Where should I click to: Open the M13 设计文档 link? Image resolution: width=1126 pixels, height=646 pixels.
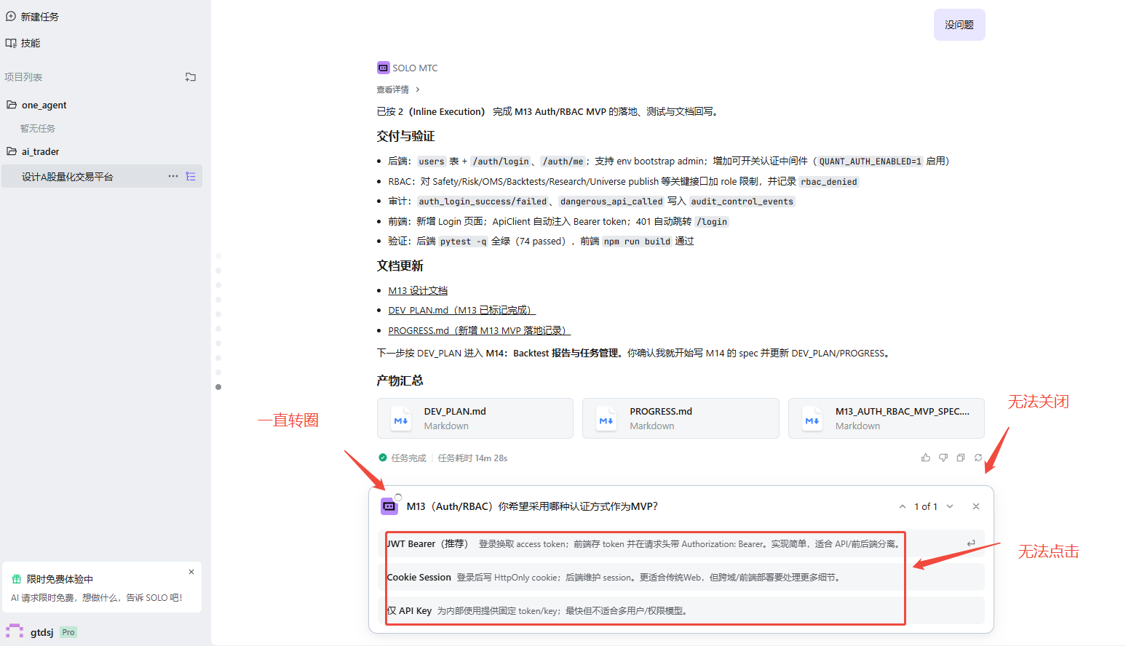click(418, 290)
